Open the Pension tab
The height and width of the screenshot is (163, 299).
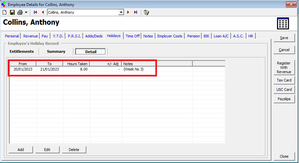click(193, 36)
